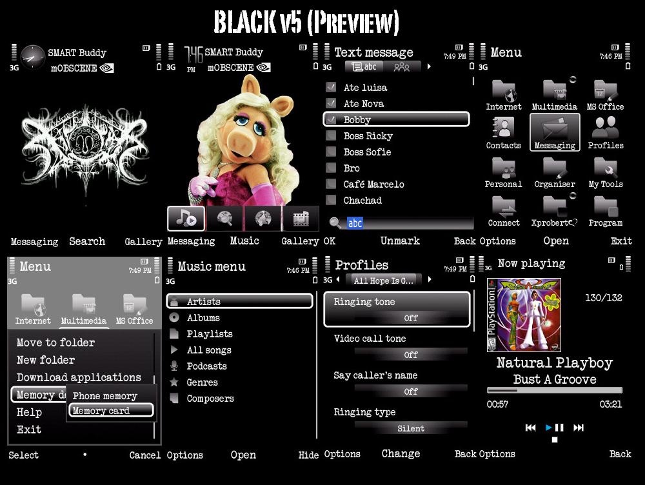Click the Podcasts microphone icon

point(174,366)
